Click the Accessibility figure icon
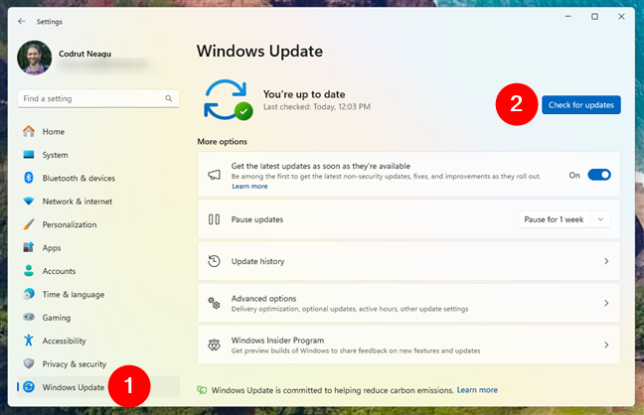 pos(29,341)
